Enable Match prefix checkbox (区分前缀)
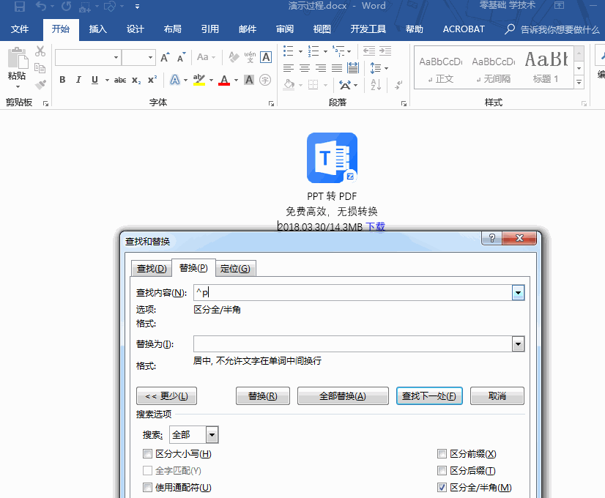 (442, 453)
